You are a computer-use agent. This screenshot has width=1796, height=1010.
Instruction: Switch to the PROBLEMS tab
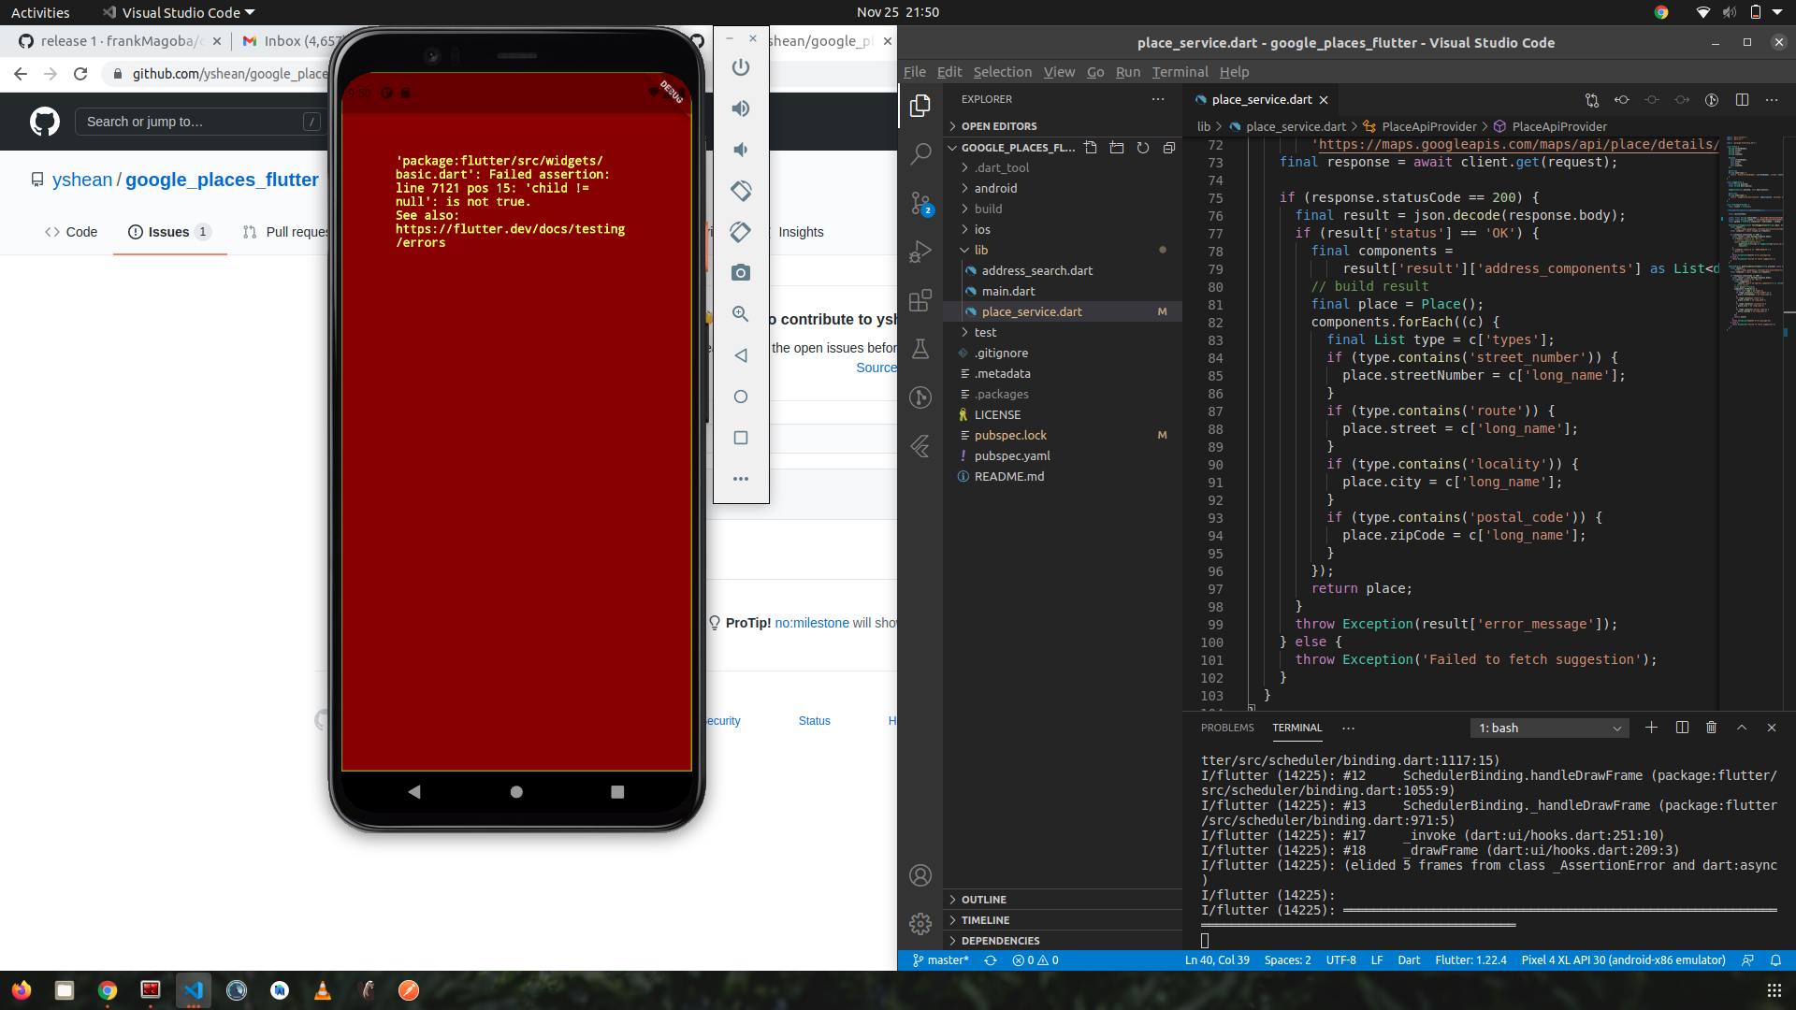click(x=1226, y=728)
